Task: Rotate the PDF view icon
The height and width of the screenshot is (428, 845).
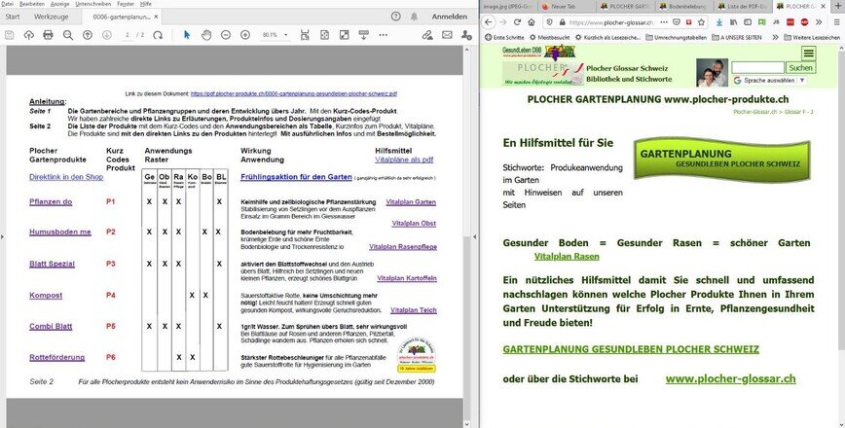Action: click(x=158, y=35)
